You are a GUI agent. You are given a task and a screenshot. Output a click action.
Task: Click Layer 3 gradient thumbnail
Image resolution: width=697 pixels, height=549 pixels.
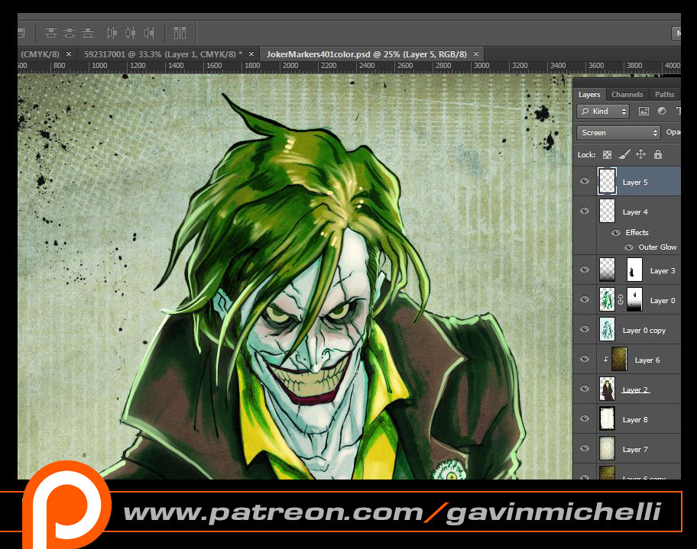(x=608, y=270)
